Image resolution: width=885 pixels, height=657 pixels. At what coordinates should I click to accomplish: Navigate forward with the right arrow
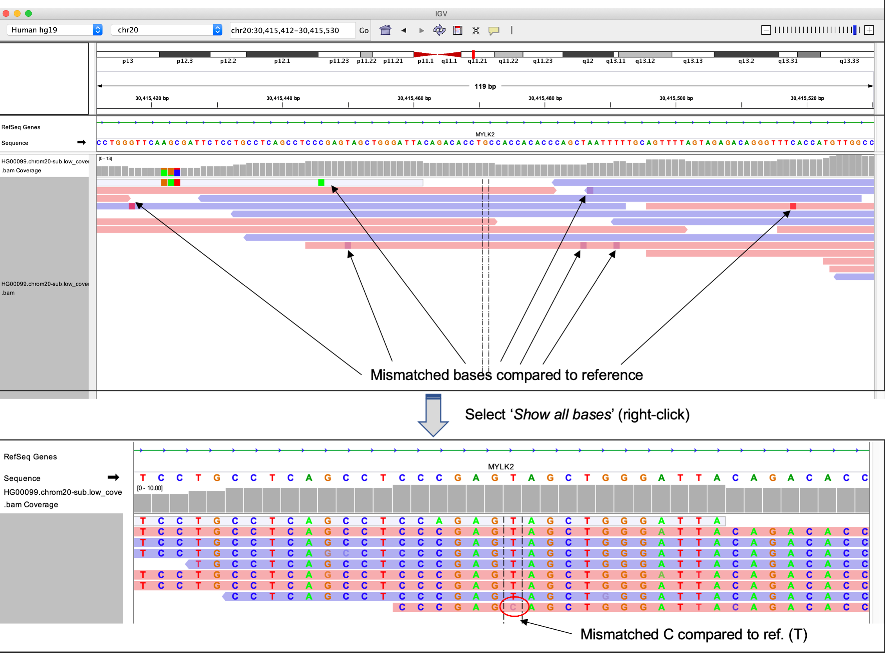click(421, 30)
